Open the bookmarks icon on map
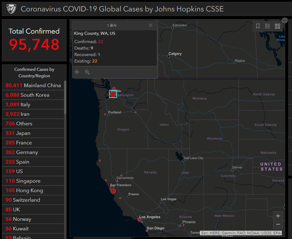 click(x=258, y=26)
